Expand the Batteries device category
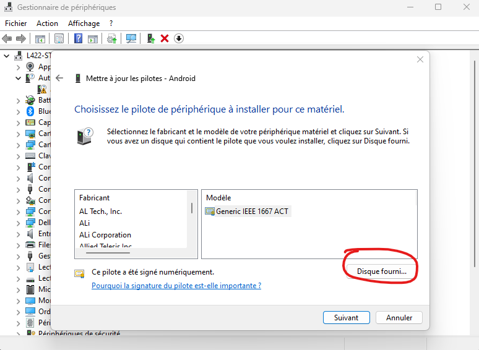This screenshot has width=479, height=350. click(18, 100)
